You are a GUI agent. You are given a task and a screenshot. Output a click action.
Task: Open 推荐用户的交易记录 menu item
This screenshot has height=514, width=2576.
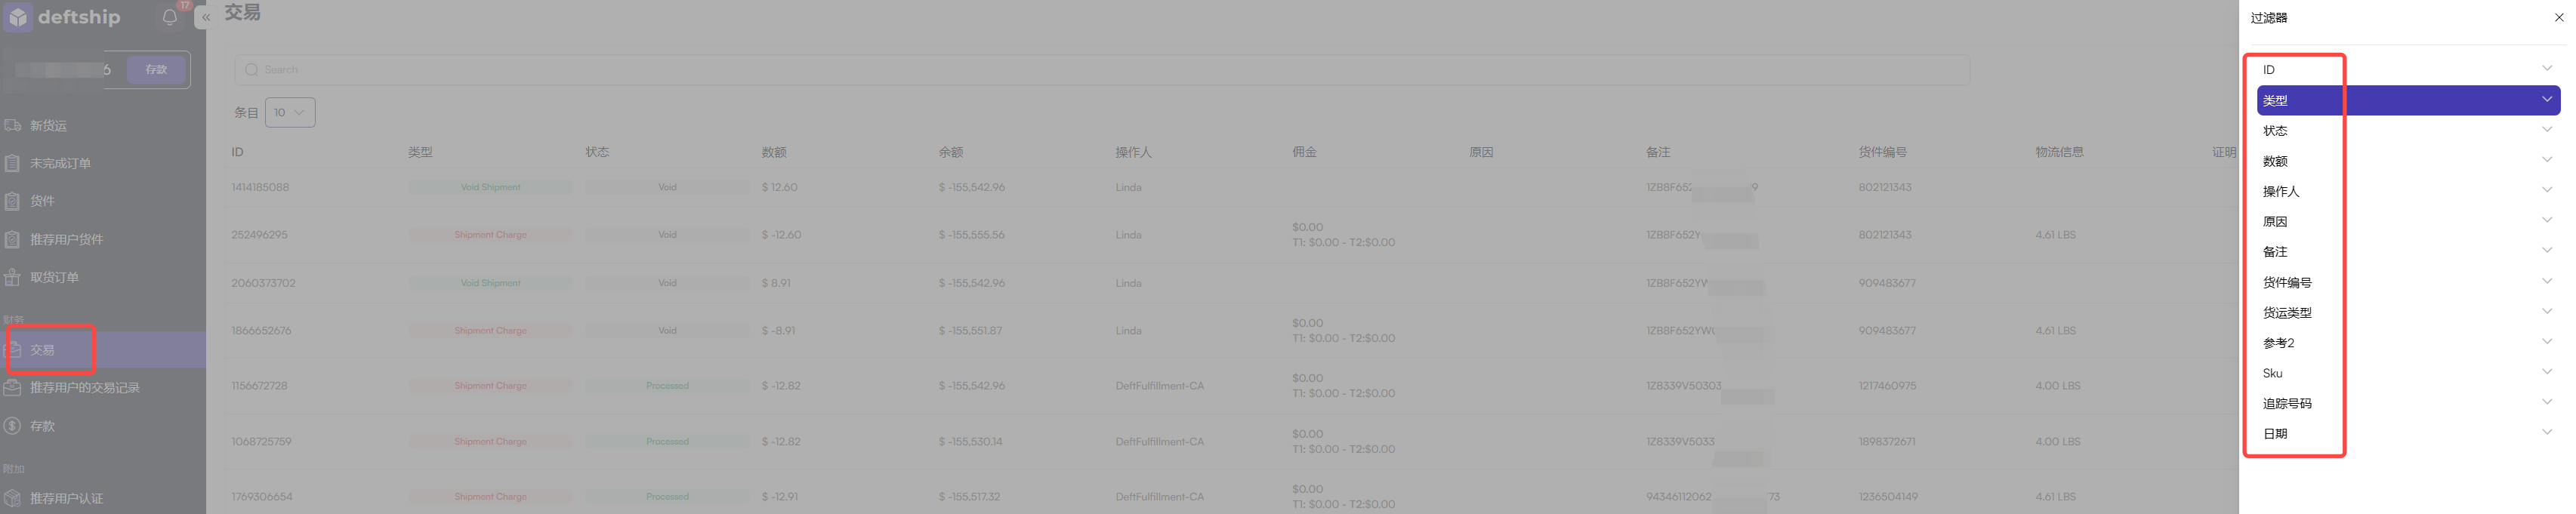(84, 388)
